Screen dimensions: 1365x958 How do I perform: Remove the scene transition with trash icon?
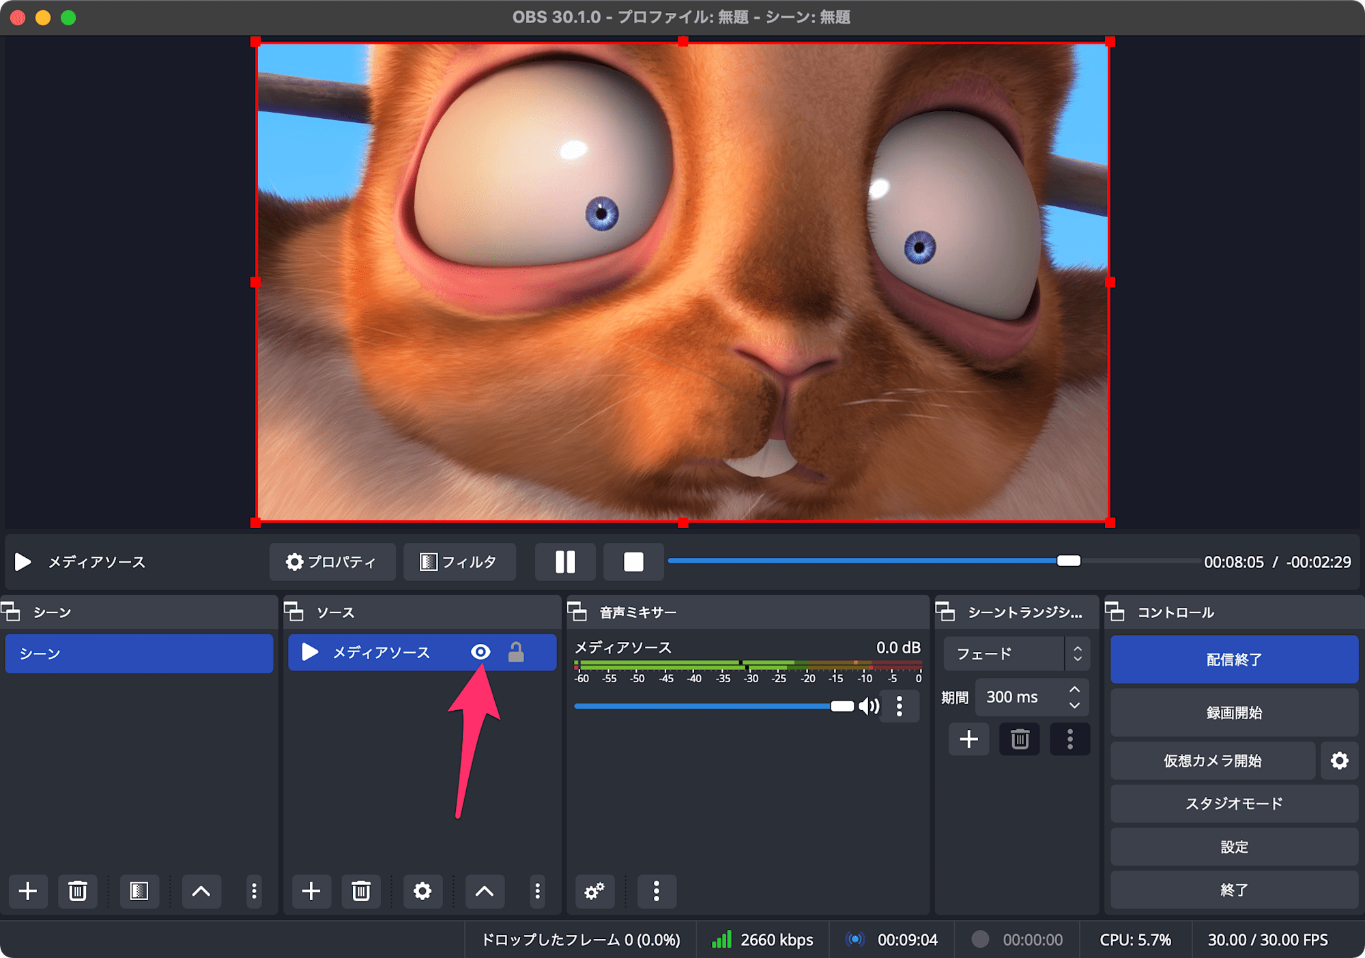tap(1020, 739)
